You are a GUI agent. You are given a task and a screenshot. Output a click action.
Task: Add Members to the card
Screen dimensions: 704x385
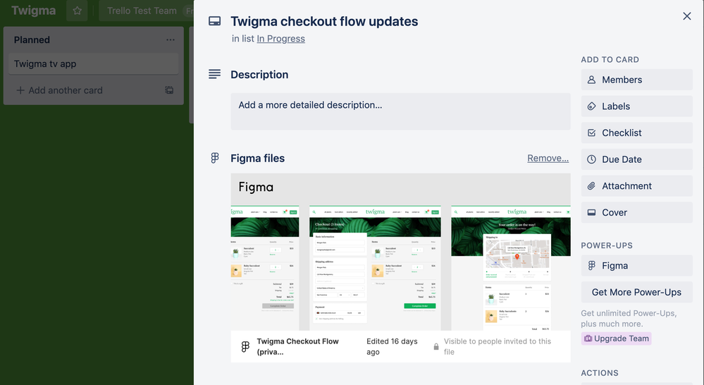click(x=636, y=80)
